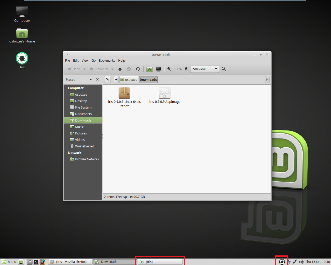The width and height of the screenshot is (331, 265).
Task: Click the zoom in magnifier icon
Action: [x=186, y=69]
